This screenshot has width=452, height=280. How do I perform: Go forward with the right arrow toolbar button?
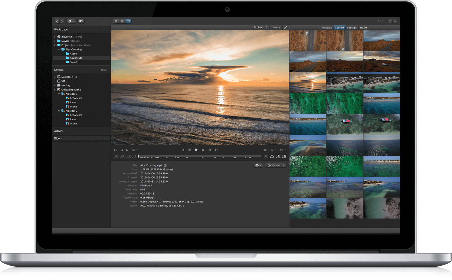point(62,21)
